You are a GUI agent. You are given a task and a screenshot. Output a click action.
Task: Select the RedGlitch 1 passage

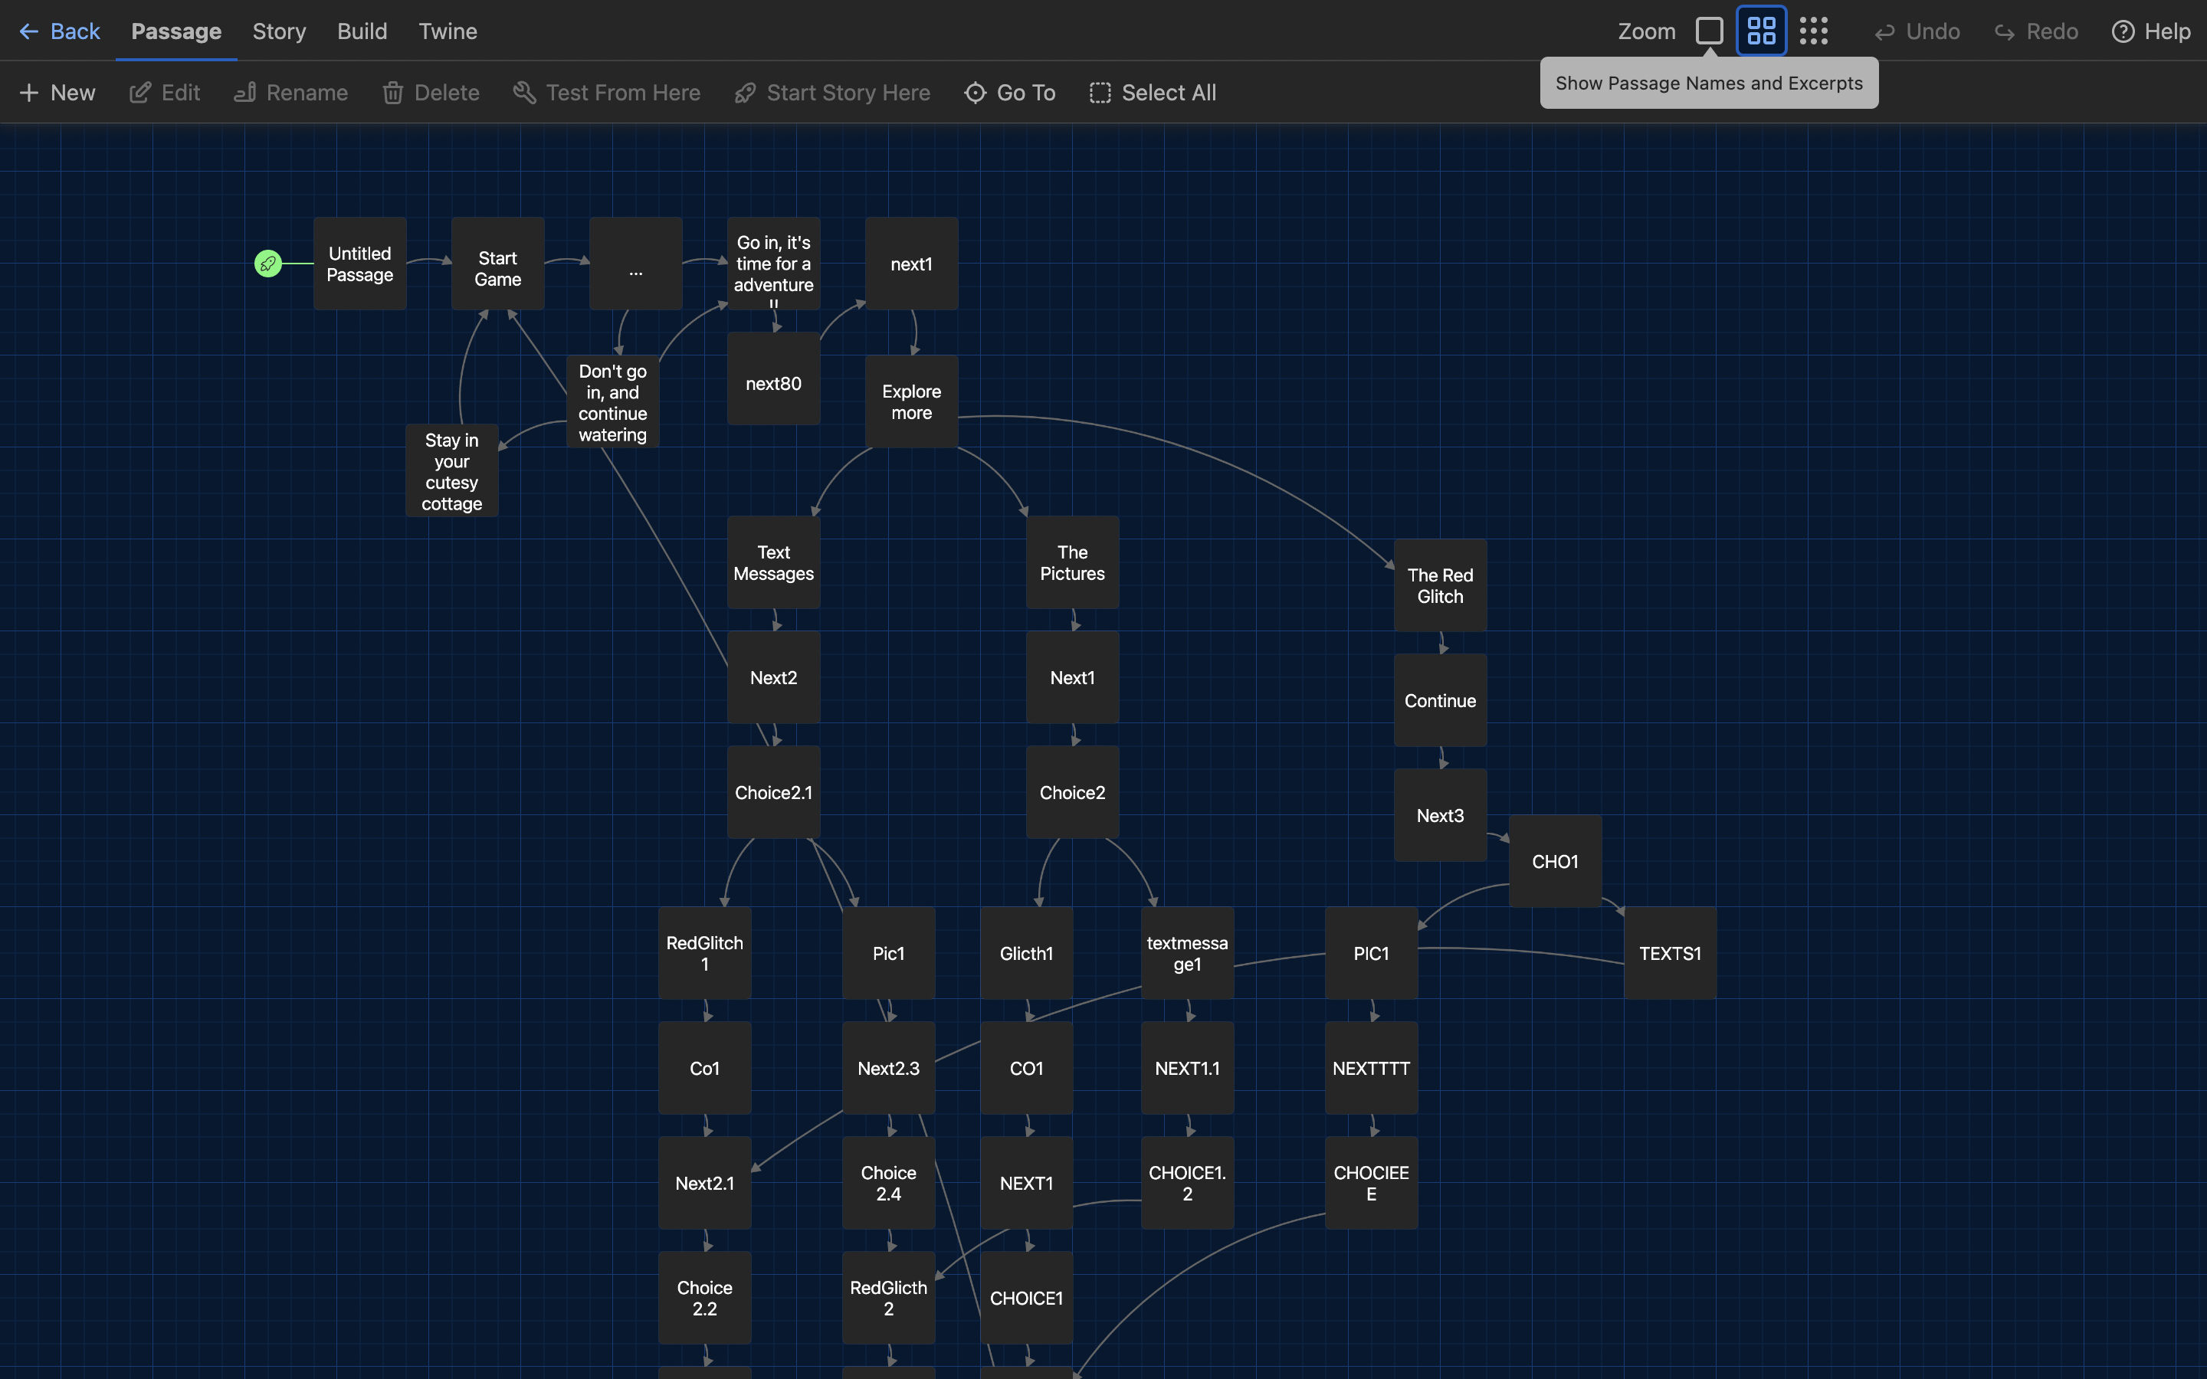pyautogui.click(x=704, y=953)
